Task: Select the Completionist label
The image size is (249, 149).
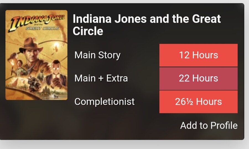Action: pyautogui.click(x=104, y=102)
